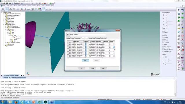The image size is (185, 104).
Task: Collapse the Junctions tree node
Action: point(5,29)
